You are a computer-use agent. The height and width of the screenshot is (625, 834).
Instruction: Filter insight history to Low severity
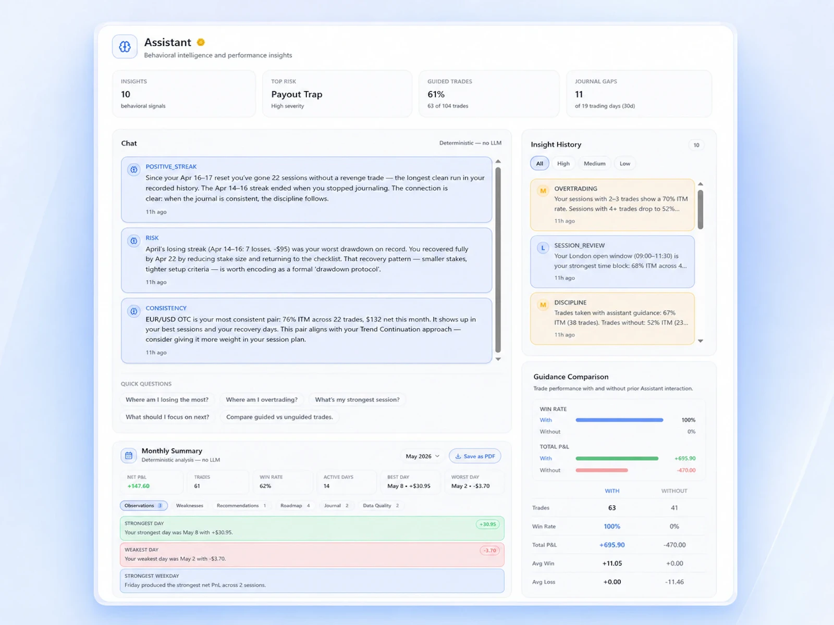tap(625, 164)
